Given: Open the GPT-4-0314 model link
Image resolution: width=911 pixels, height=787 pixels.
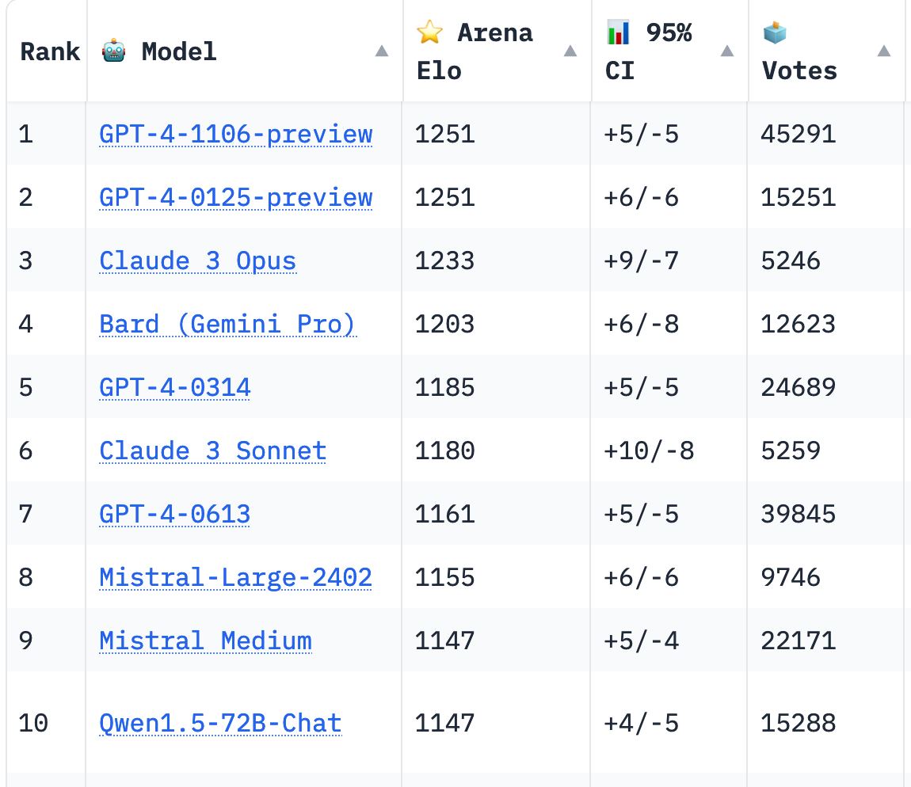Looking at the screenshot, I should click(175, 387).
